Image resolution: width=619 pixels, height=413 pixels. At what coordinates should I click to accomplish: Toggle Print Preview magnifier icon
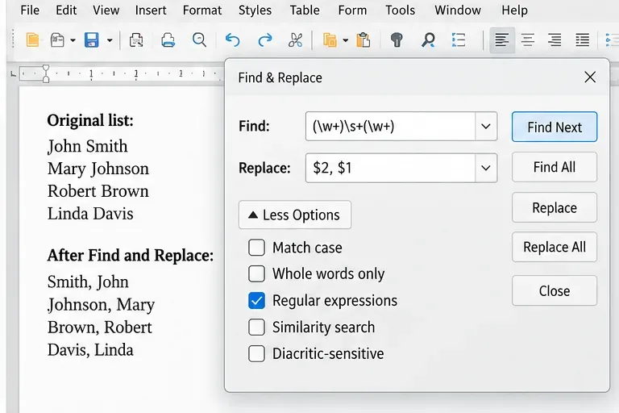(199, 40)
